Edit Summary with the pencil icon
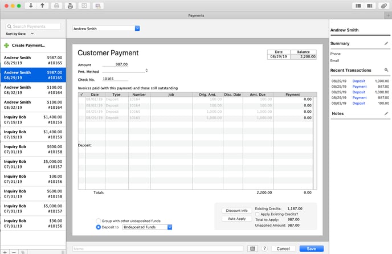Screen dimensions: 392x254 386,43
